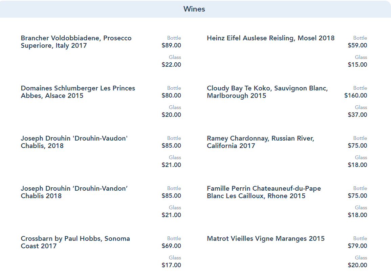The height and width of the screenshot is (275, 391).
Task: Click the $22.00 Prosecco glass price
Action: pos(171,65)
